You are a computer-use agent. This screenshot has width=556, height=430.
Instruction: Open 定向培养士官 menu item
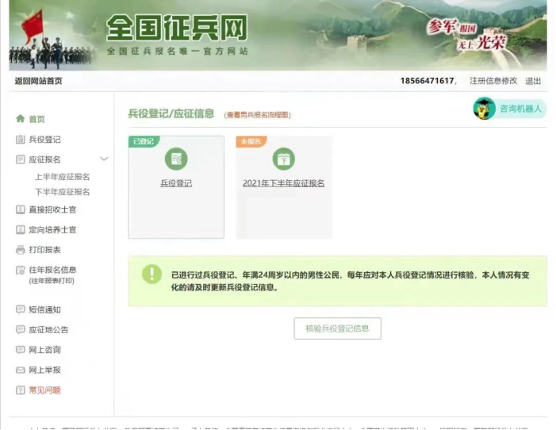click(x=52, y=230)
